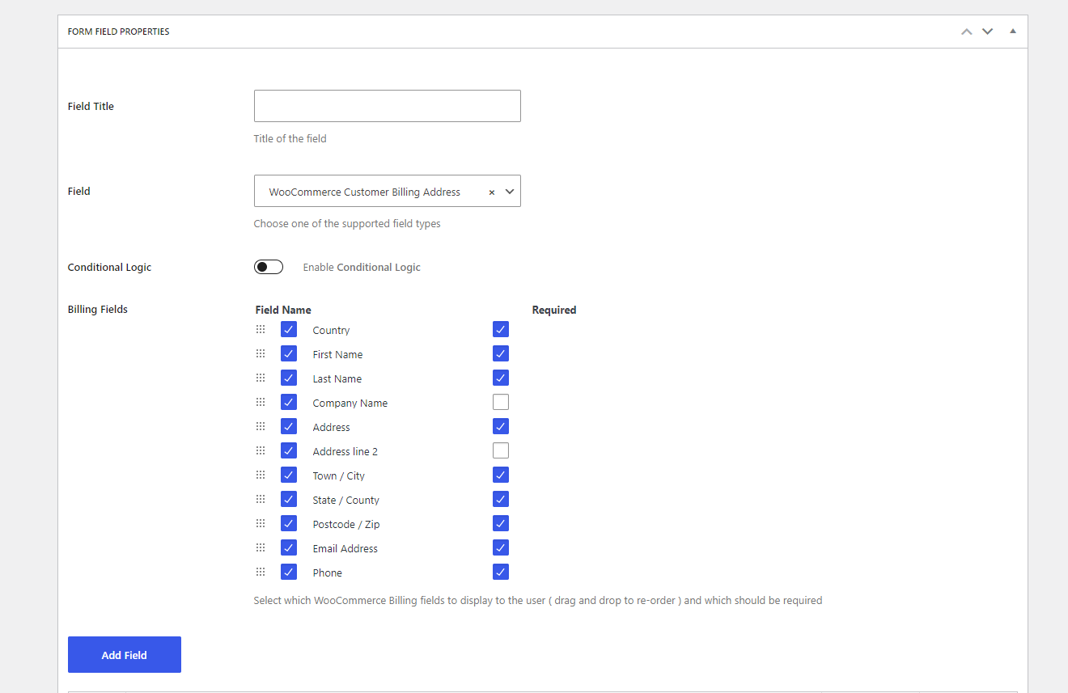Screen dimensions: 1068x693
Task: Uncheck the Last Name display checkbox
Action: (x=289, y=378)
